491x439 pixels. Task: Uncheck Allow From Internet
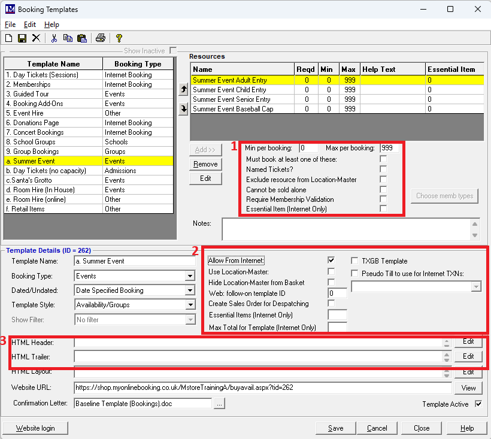[x=331, y=260]
